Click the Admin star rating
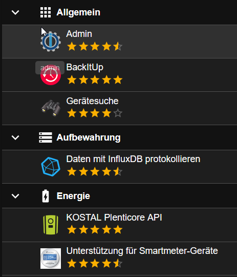 point(95,47)
